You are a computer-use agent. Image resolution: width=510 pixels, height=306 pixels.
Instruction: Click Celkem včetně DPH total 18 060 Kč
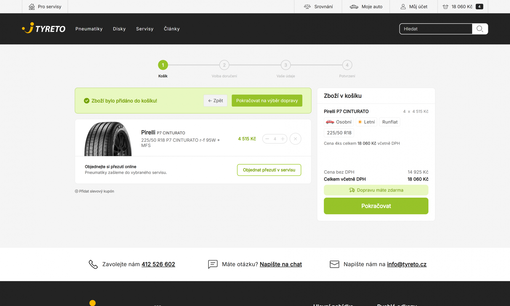(x=418, y=179)
